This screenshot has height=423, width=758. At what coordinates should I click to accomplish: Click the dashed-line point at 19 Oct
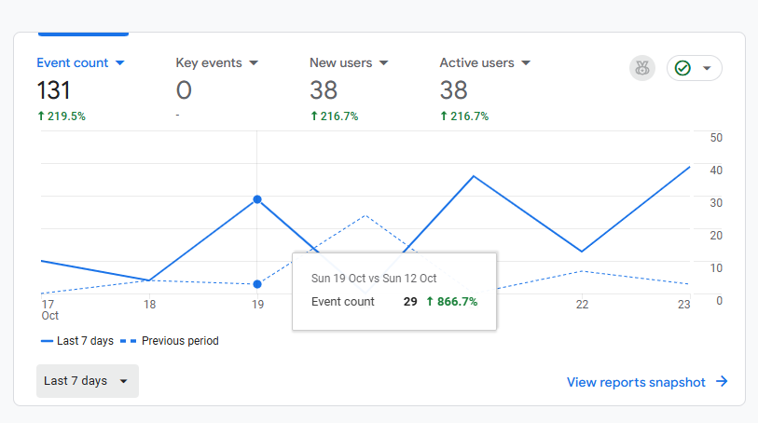click(x=257, y=284)
